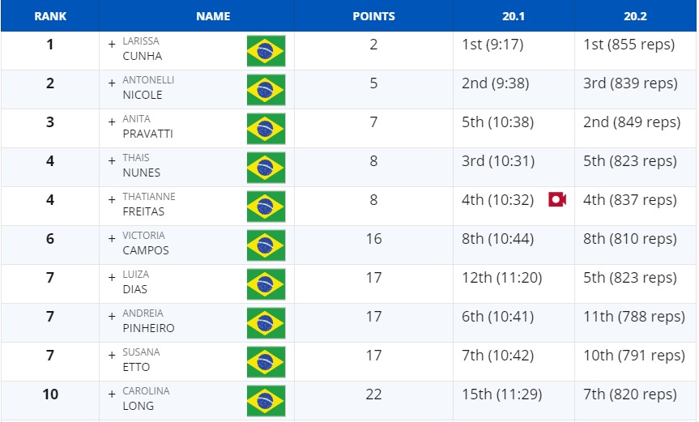The image size is (699, 422).
Task: Click the flag in Luiza Dias row
Action: (266, 284)
